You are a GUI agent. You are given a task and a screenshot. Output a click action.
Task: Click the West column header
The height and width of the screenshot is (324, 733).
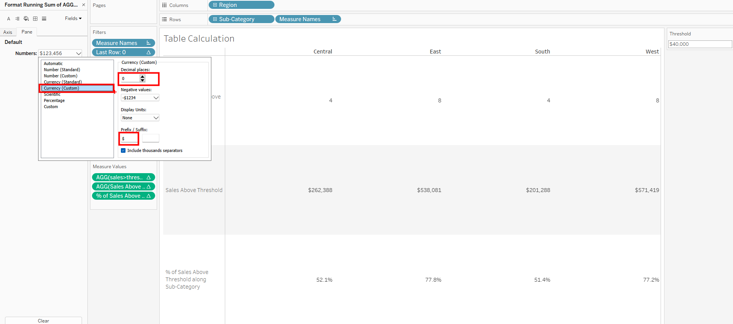click(652, 52)
